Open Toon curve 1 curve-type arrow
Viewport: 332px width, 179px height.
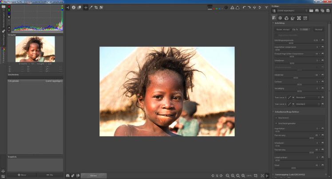click(x=293, y=98)
